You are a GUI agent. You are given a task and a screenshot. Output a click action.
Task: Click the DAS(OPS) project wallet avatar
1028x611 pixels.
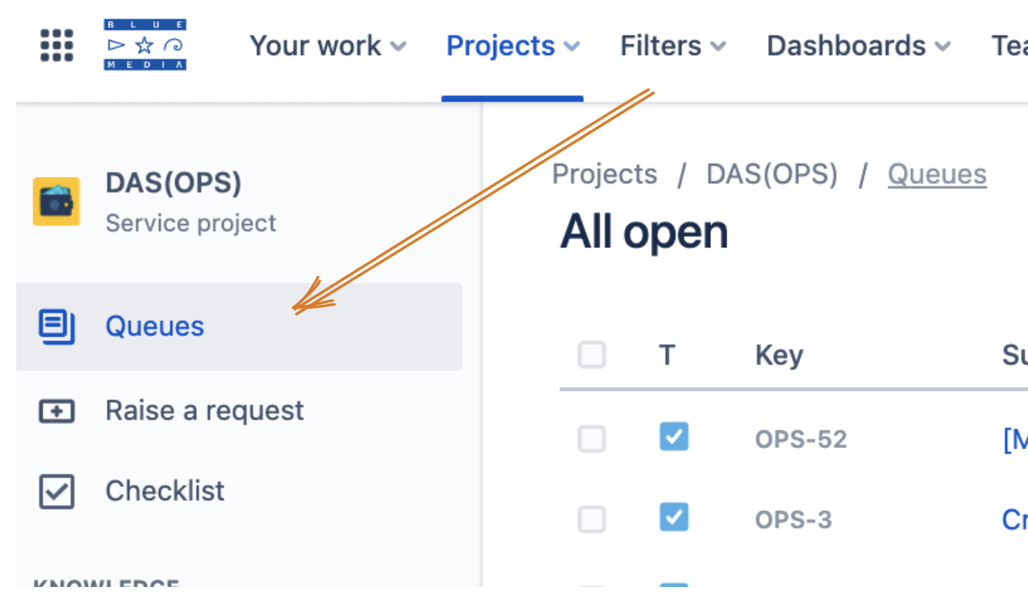(56, 202)
